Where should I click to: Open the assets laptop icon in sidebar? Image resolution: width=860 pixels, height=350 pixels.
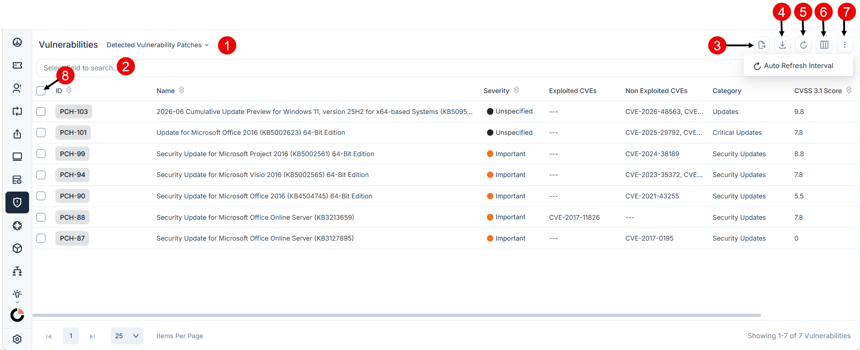(17, 157)
